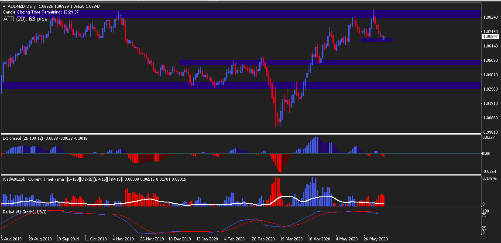Image resolution: width=501 pixels, height=243 pixels.
Task: Click the -0.0254 label on omacd scale
Action: tap(489, 171)
